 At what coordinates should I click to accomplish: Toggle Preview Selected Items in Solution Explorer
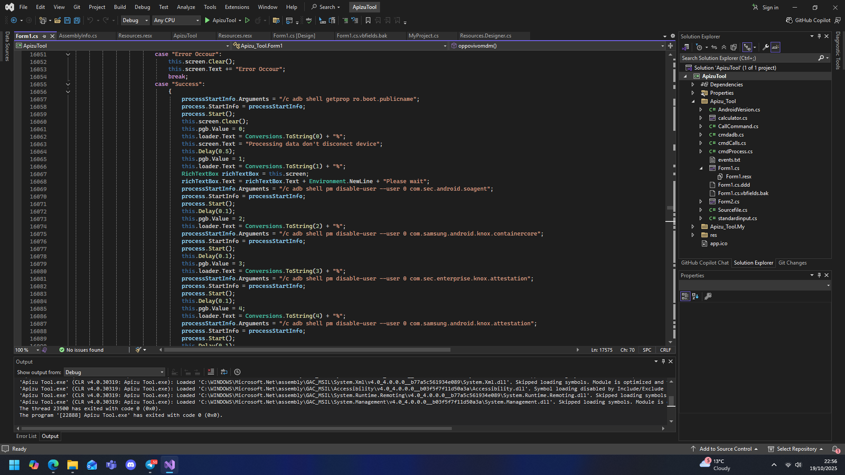[x=775, y=47]
